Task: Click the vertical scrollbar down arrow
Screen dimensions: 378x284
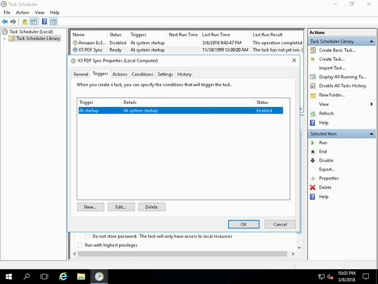Action: pyautogui.click(x=299, y=248)
